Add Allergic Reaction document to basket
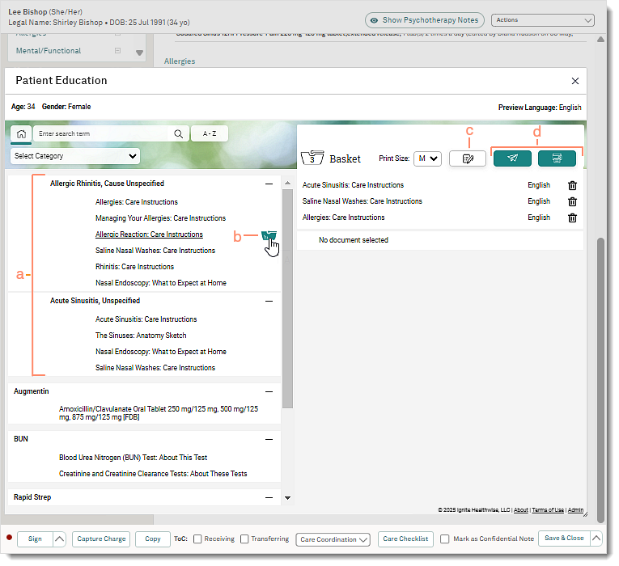The width and height of the screenshot is (619, 566). coord(269,235)
